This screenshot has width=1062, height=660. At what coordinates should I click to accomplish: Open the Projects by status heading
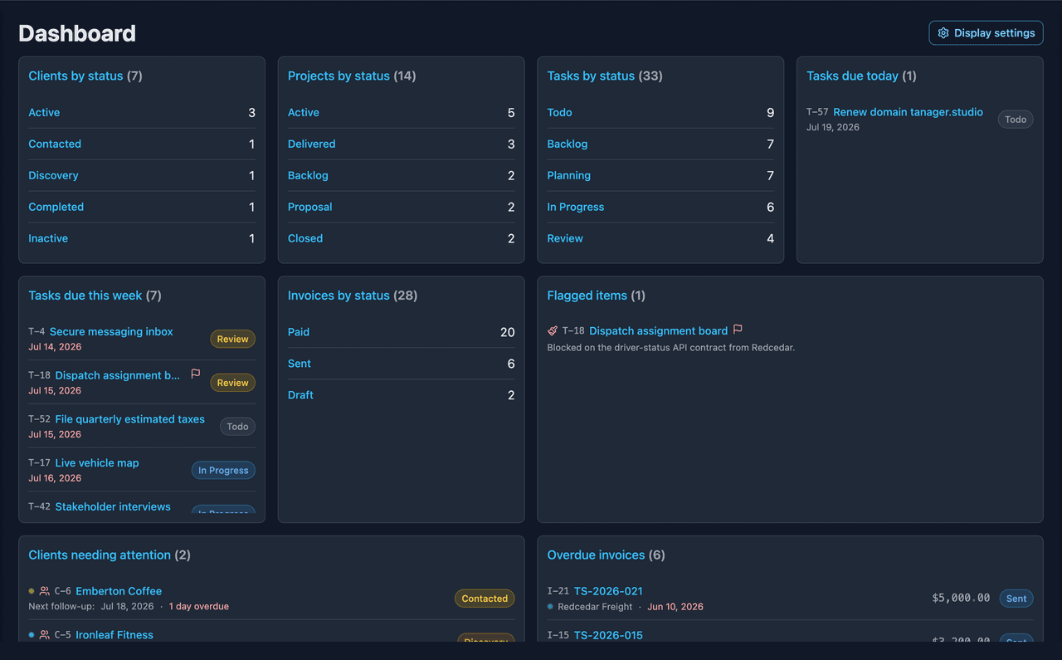[339, 76]
